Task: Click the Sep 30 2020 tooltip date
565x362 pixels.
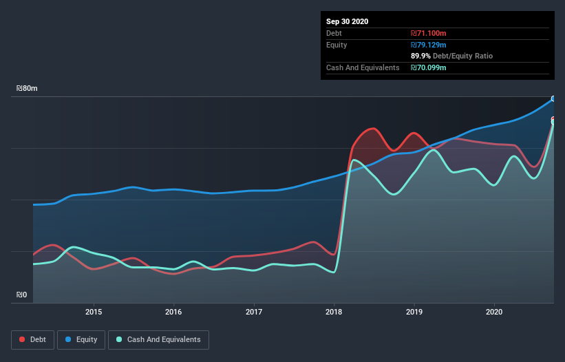Action: click(348, 21)
